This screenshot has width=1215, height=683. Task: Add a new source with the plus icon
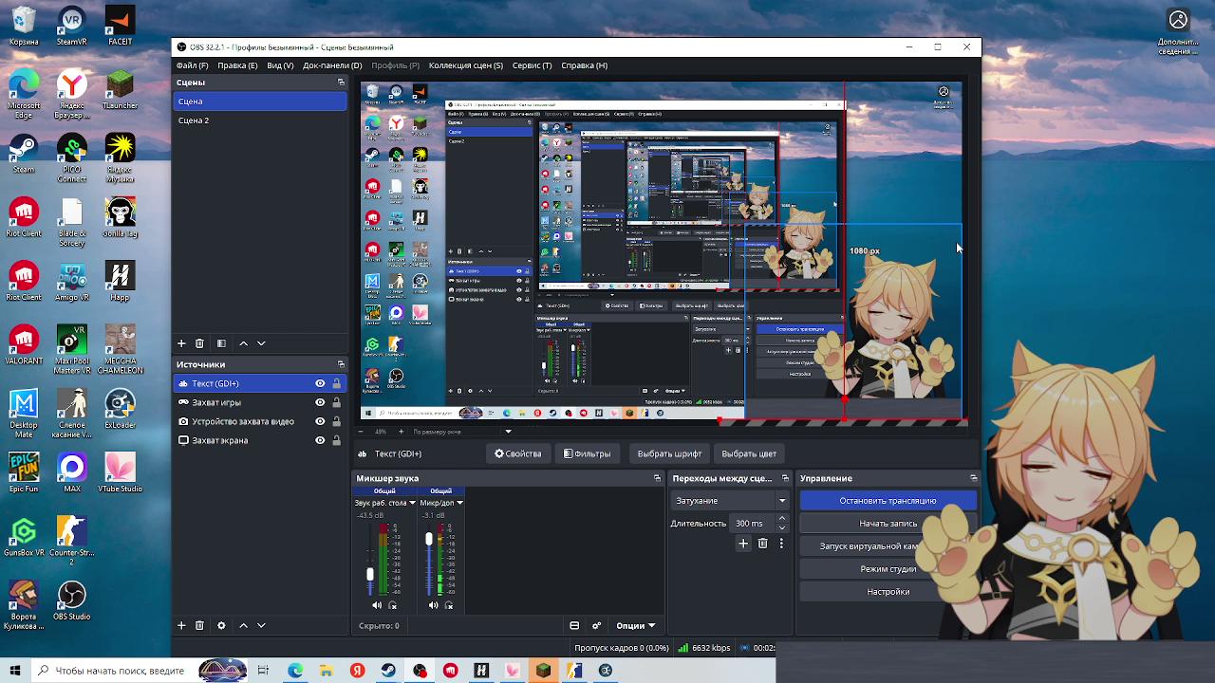181,625
